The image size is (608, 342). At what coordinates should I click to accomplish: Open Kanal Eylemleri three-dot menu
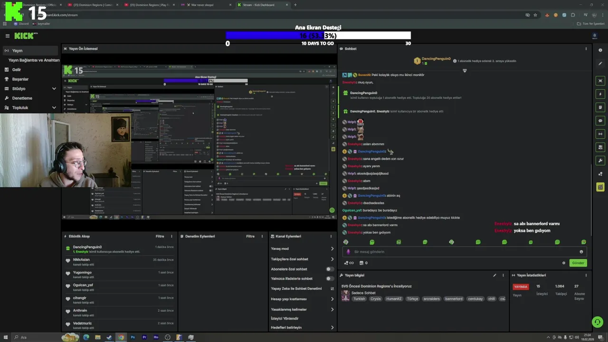point(331,236)
